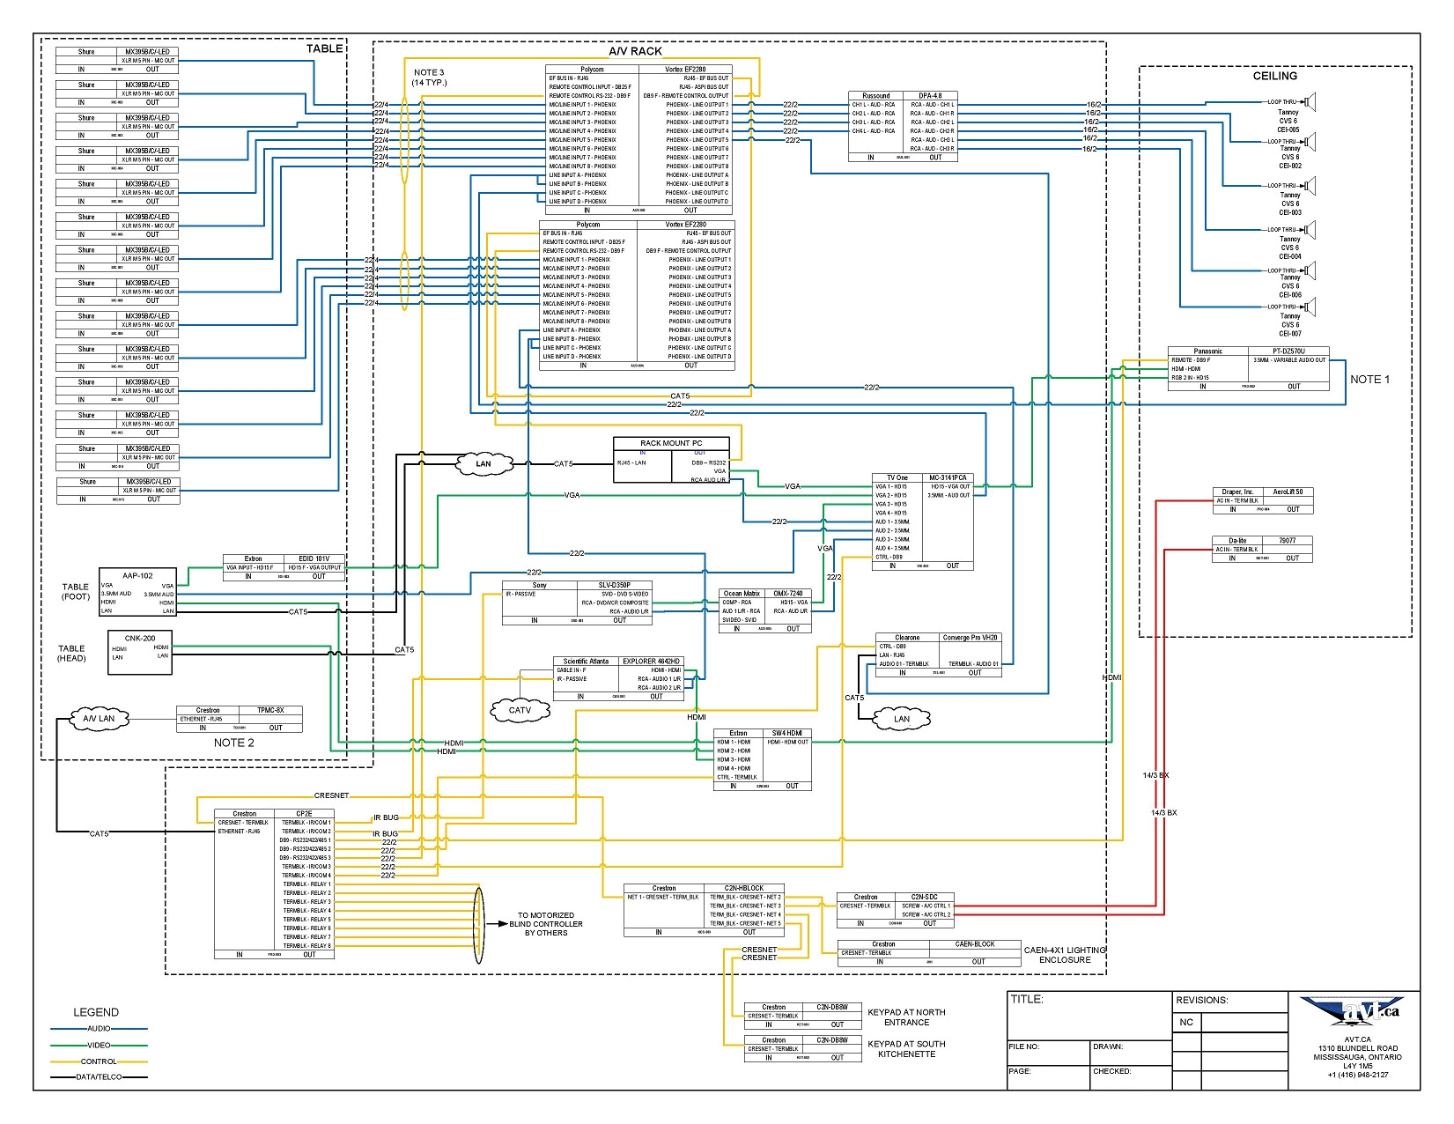Click the green VIDEO legend line
The width and height of the screenshot is (1454, 1124).
(99, 1046)
